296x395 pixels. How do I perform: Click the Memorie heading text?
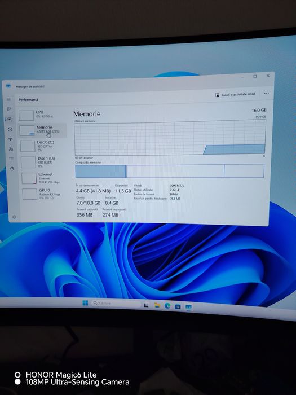[87, 114]
